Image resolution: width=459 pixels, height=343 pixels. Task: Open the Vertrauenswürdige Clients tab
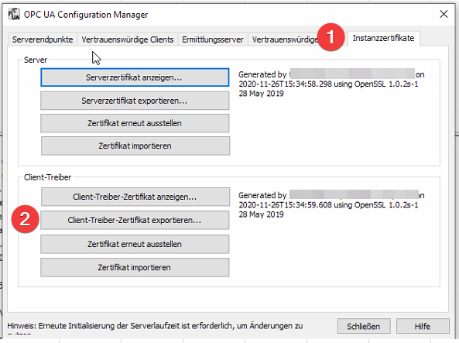pyautogui.click(x=128, y=39)
